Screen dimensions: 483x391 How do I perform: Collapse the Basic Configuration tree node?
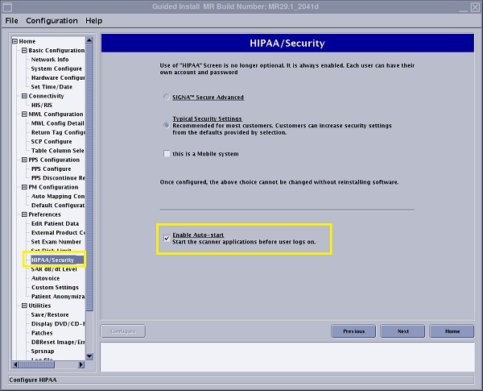coord(25,50)
